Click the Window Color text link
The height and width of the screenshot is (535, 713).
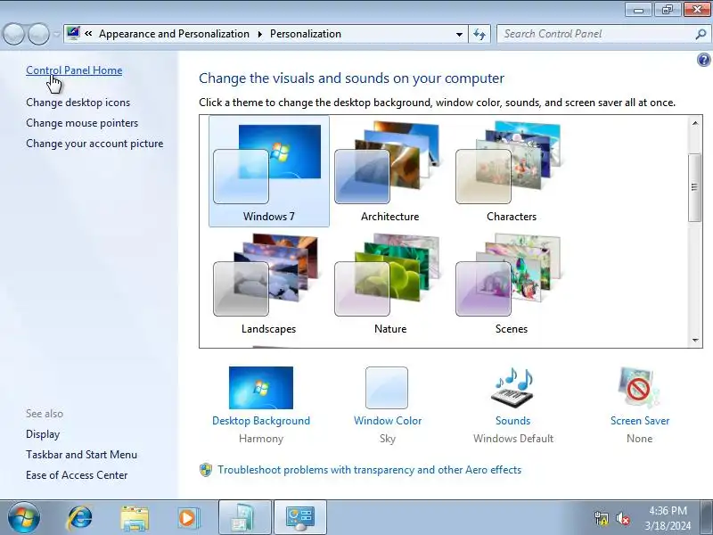pyautogui.click(x=388, y=421)
